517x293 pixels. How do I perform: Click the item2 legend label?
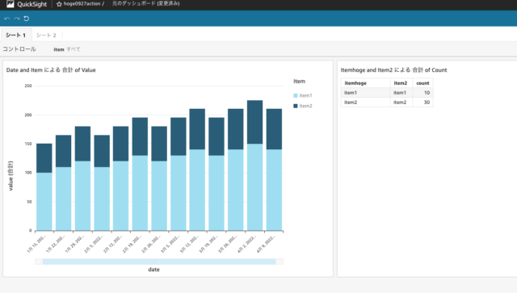click(x=305, y=106)
